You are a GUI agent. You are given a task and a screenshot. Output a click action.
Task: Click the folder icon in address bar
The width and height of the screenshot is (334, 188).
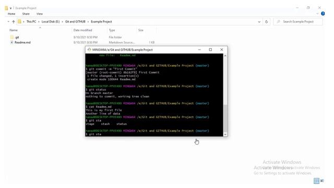pyautogui.click(x=20, y=22)
